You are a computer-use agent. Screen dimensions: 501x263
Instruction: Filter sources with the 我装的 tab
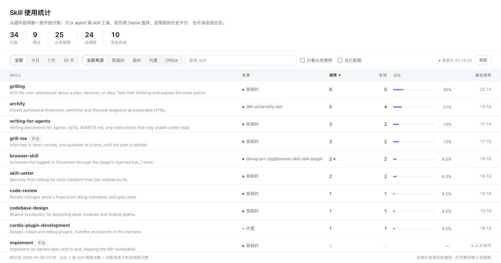(118, 60)
